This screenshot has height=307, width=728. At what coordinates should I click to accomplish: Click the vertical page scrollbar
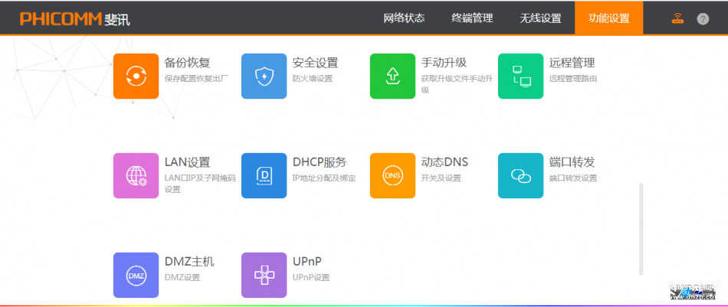tap(641, 229)
